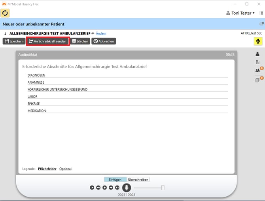The height and width of the screenshot is (201, 265).
Task: Click the pop-out window icon in patient bar
Action: 261,24
